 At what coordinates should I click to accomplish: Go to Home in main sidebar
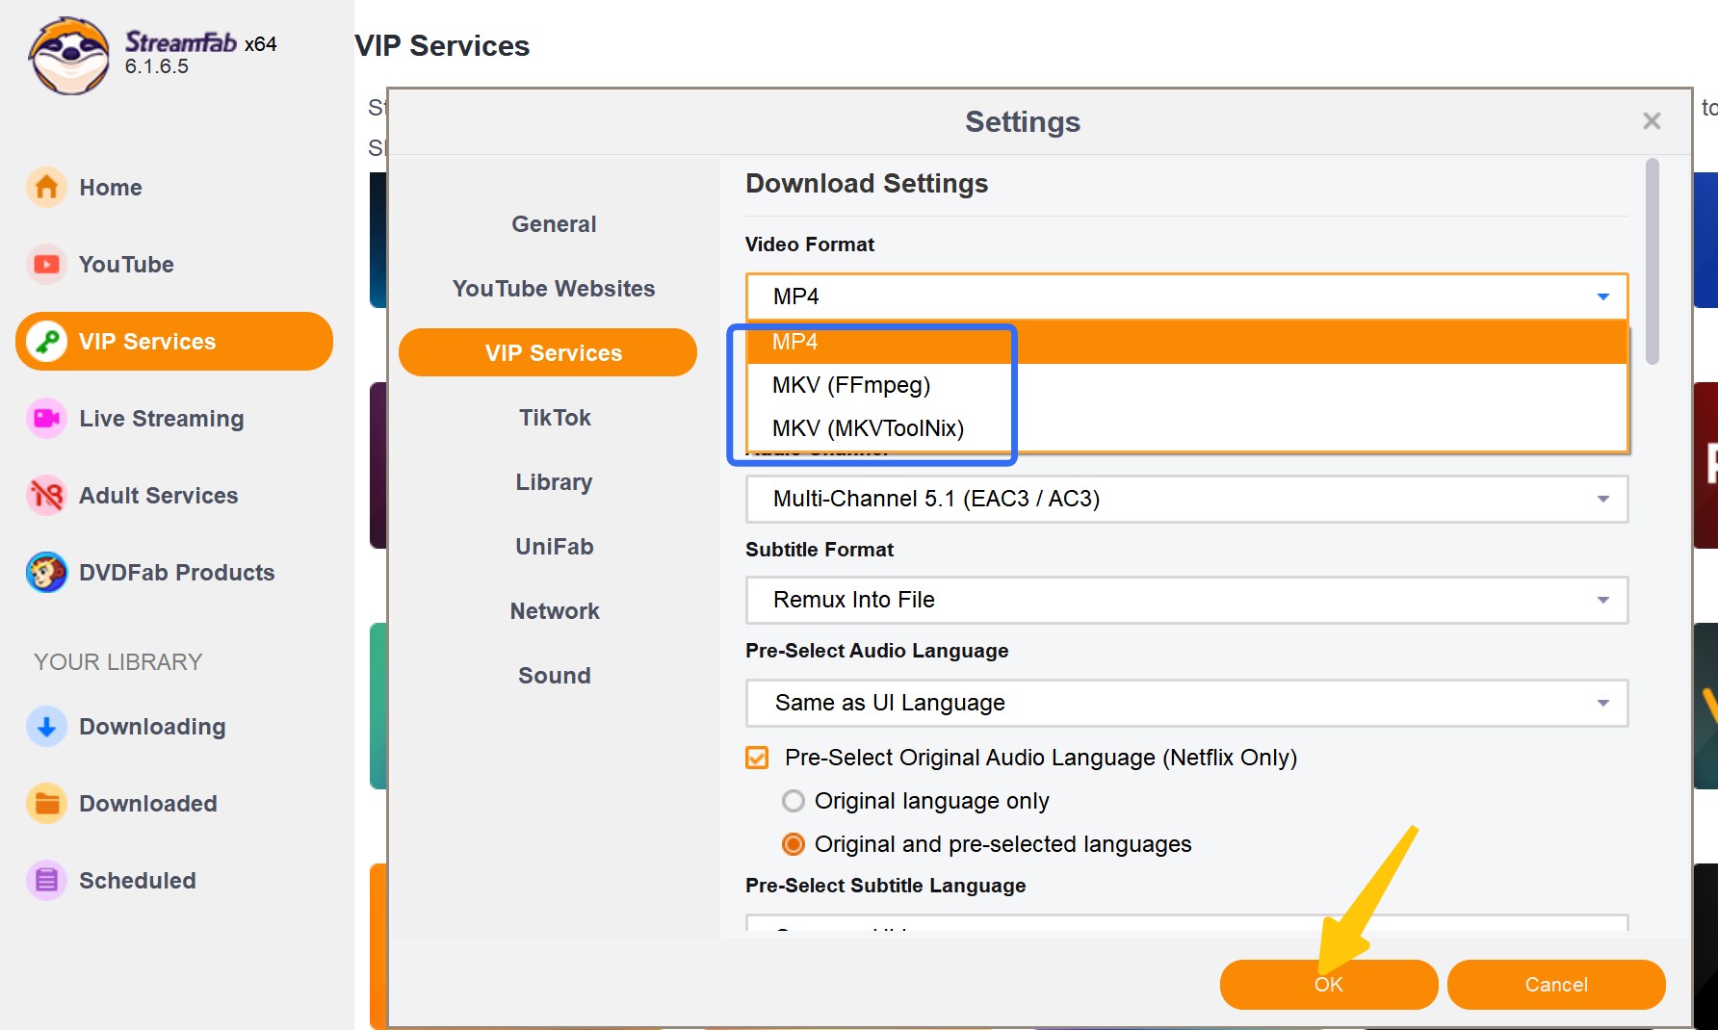tap(111, 188)
